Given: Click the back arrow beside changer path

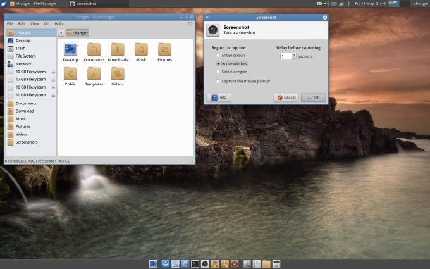Looking at the screenshot, I should pyautogui.click(x=61, y=32).
